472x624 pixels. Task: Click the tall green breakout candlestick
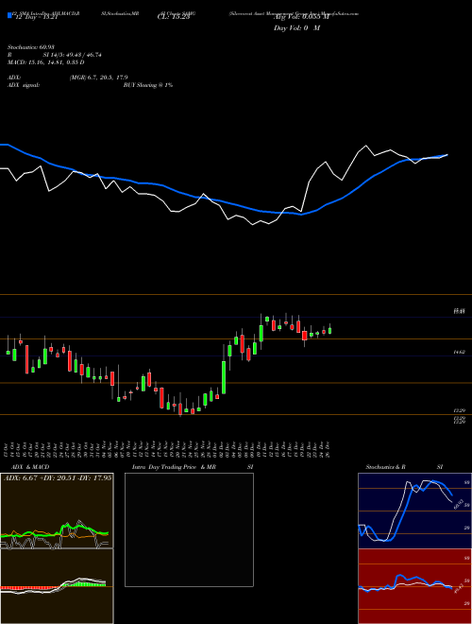click(x=224, y=377)
